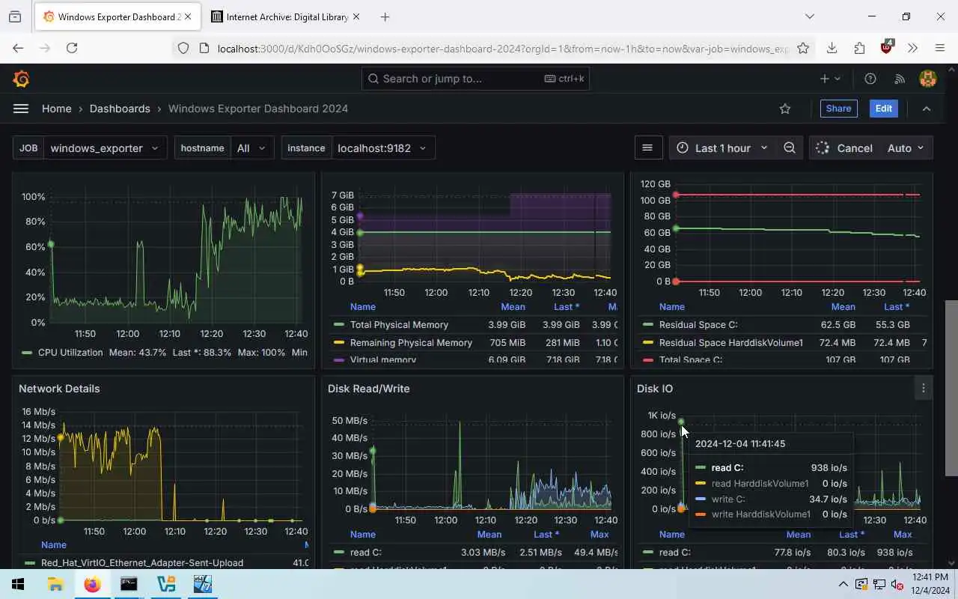Image resolution: width=958 pixels, height=599 pixels.
Task: Open Firefox from the taskbar
Action: click(x=92, y=584)
